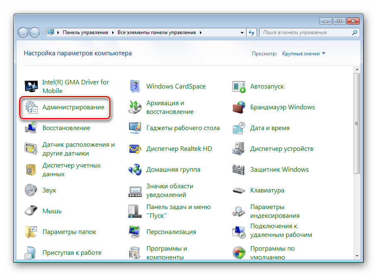Click the Датчик расположения map icon
This screenshot has height=276, width=377.
pos(31,148)
